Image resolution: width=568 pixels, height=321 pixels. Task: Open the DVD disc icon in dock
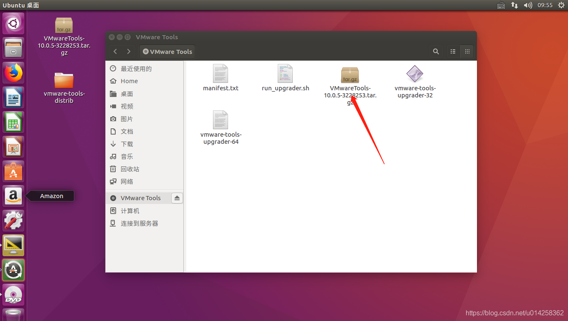pyautogui.click(x=13, y=295)
